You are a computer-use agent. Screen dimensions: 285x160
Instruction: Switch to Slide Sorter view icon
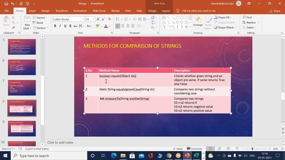[220, 148]
